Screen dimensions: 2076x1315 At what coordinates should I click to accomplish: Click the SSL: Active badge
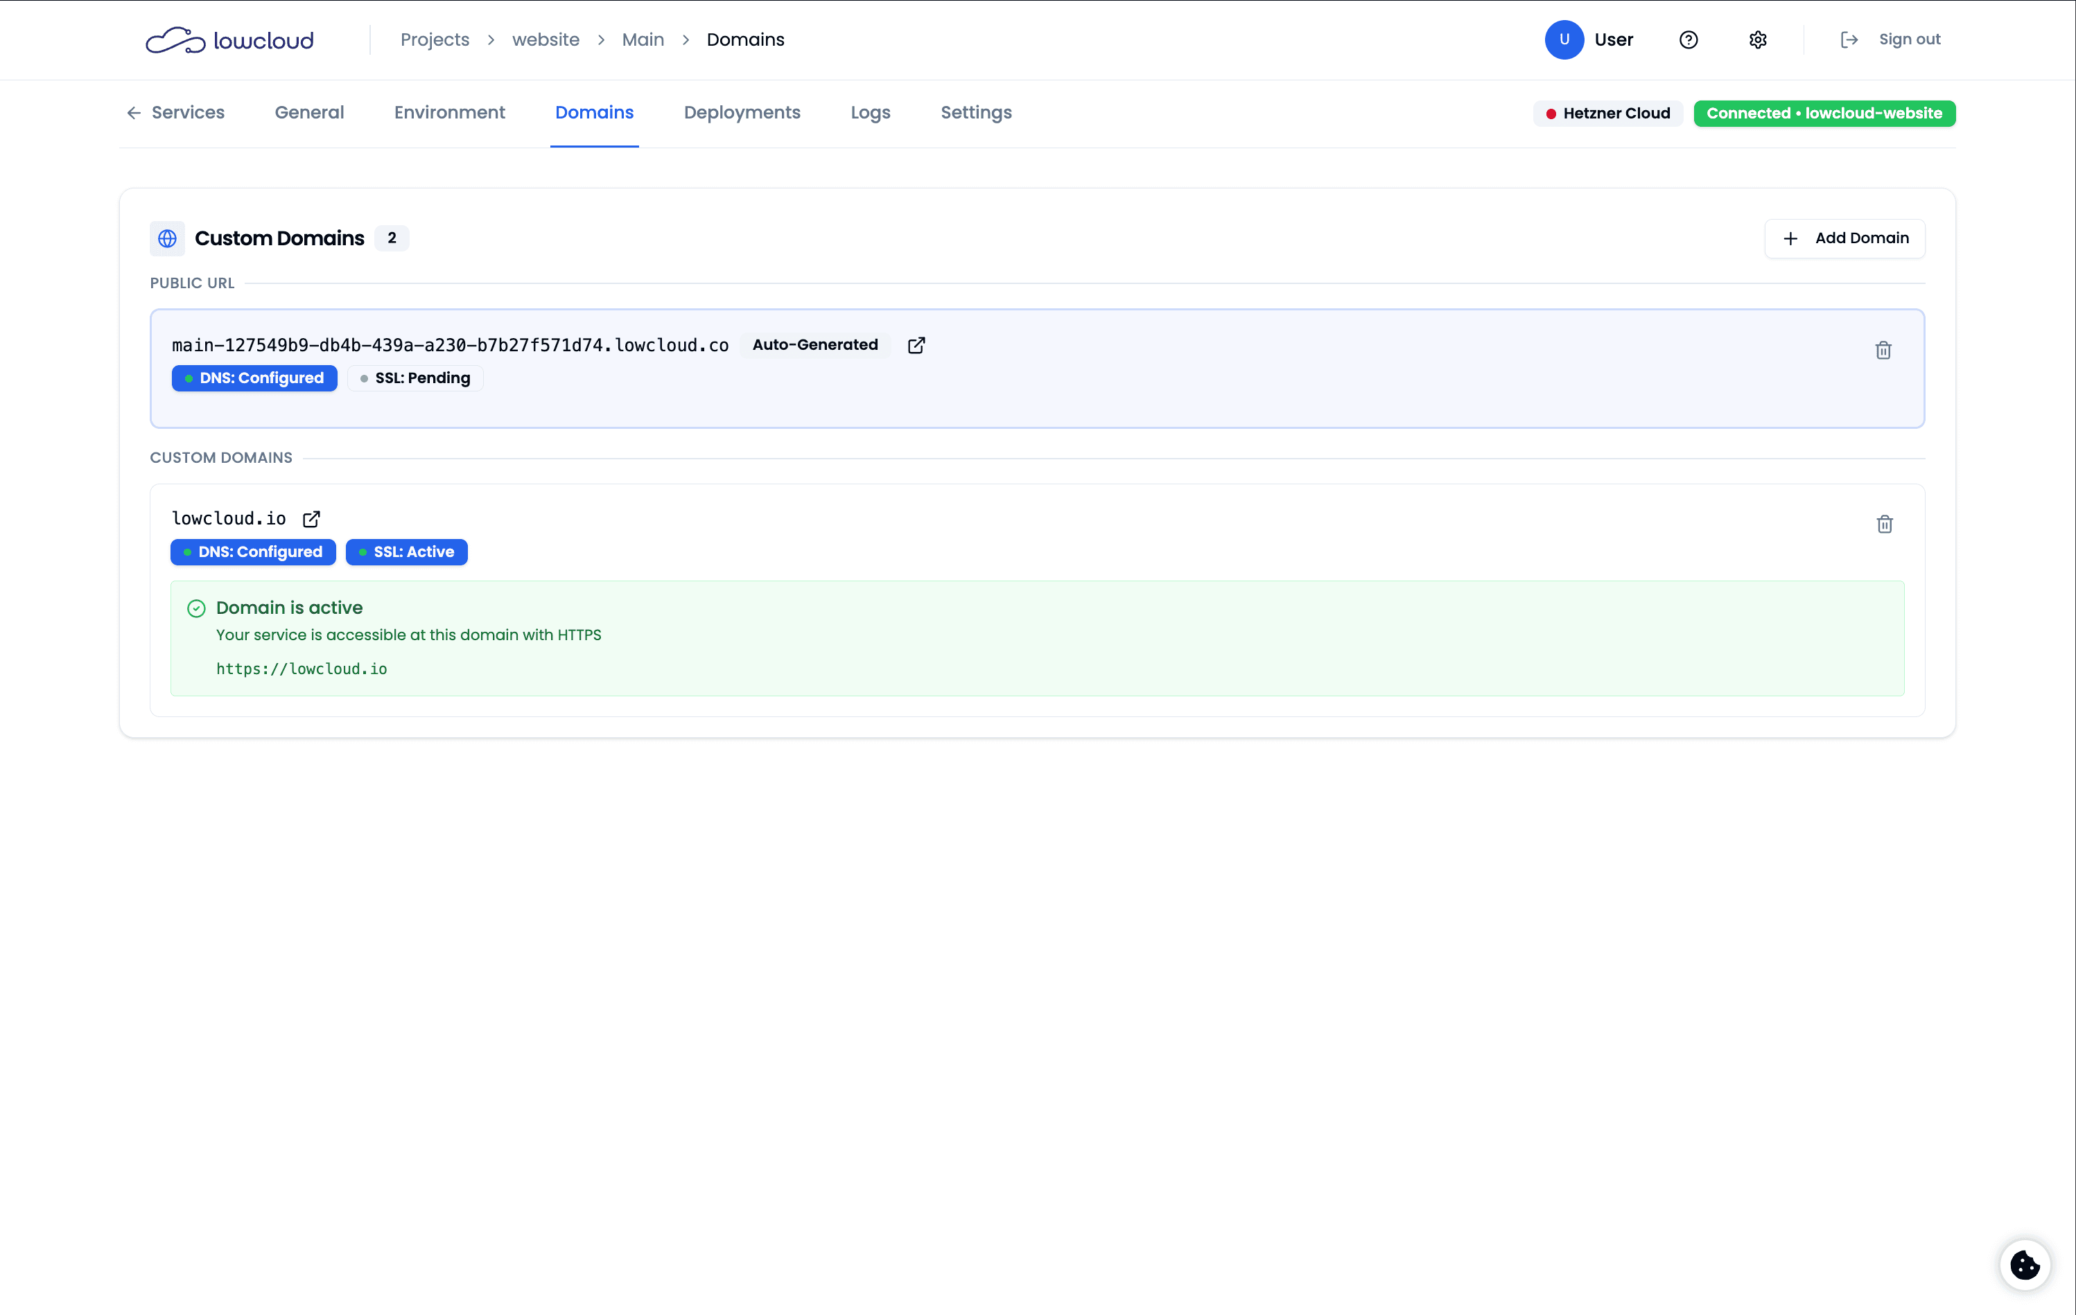(x=406, y=552)
